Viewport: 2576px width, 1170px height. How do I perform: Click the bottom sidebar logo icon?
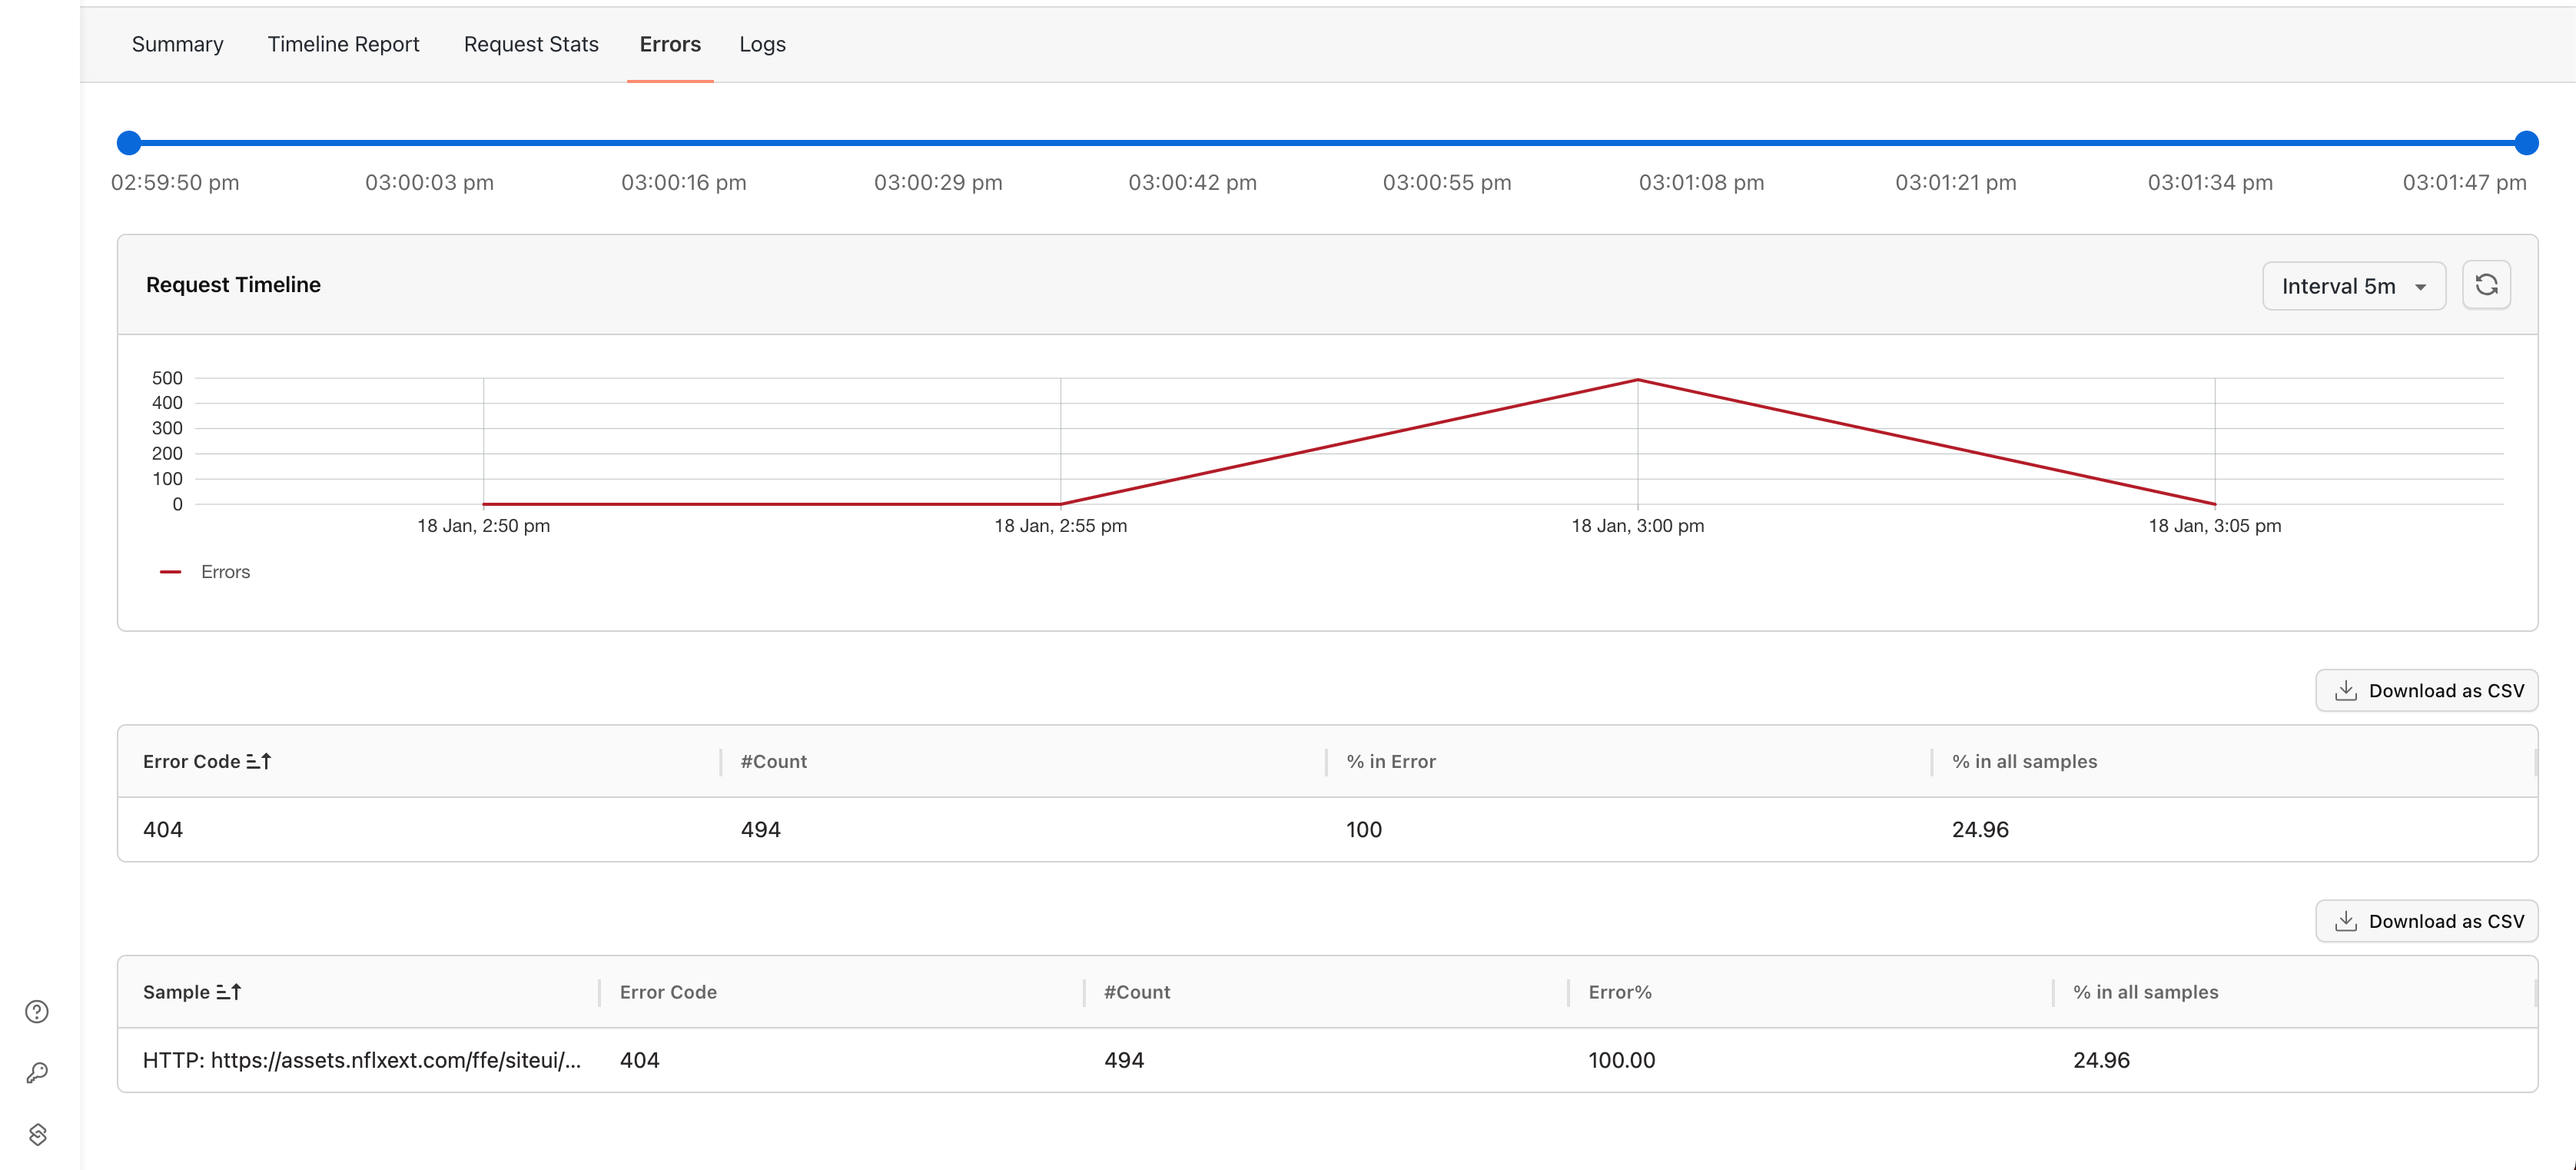click(x=37, y=1134)
